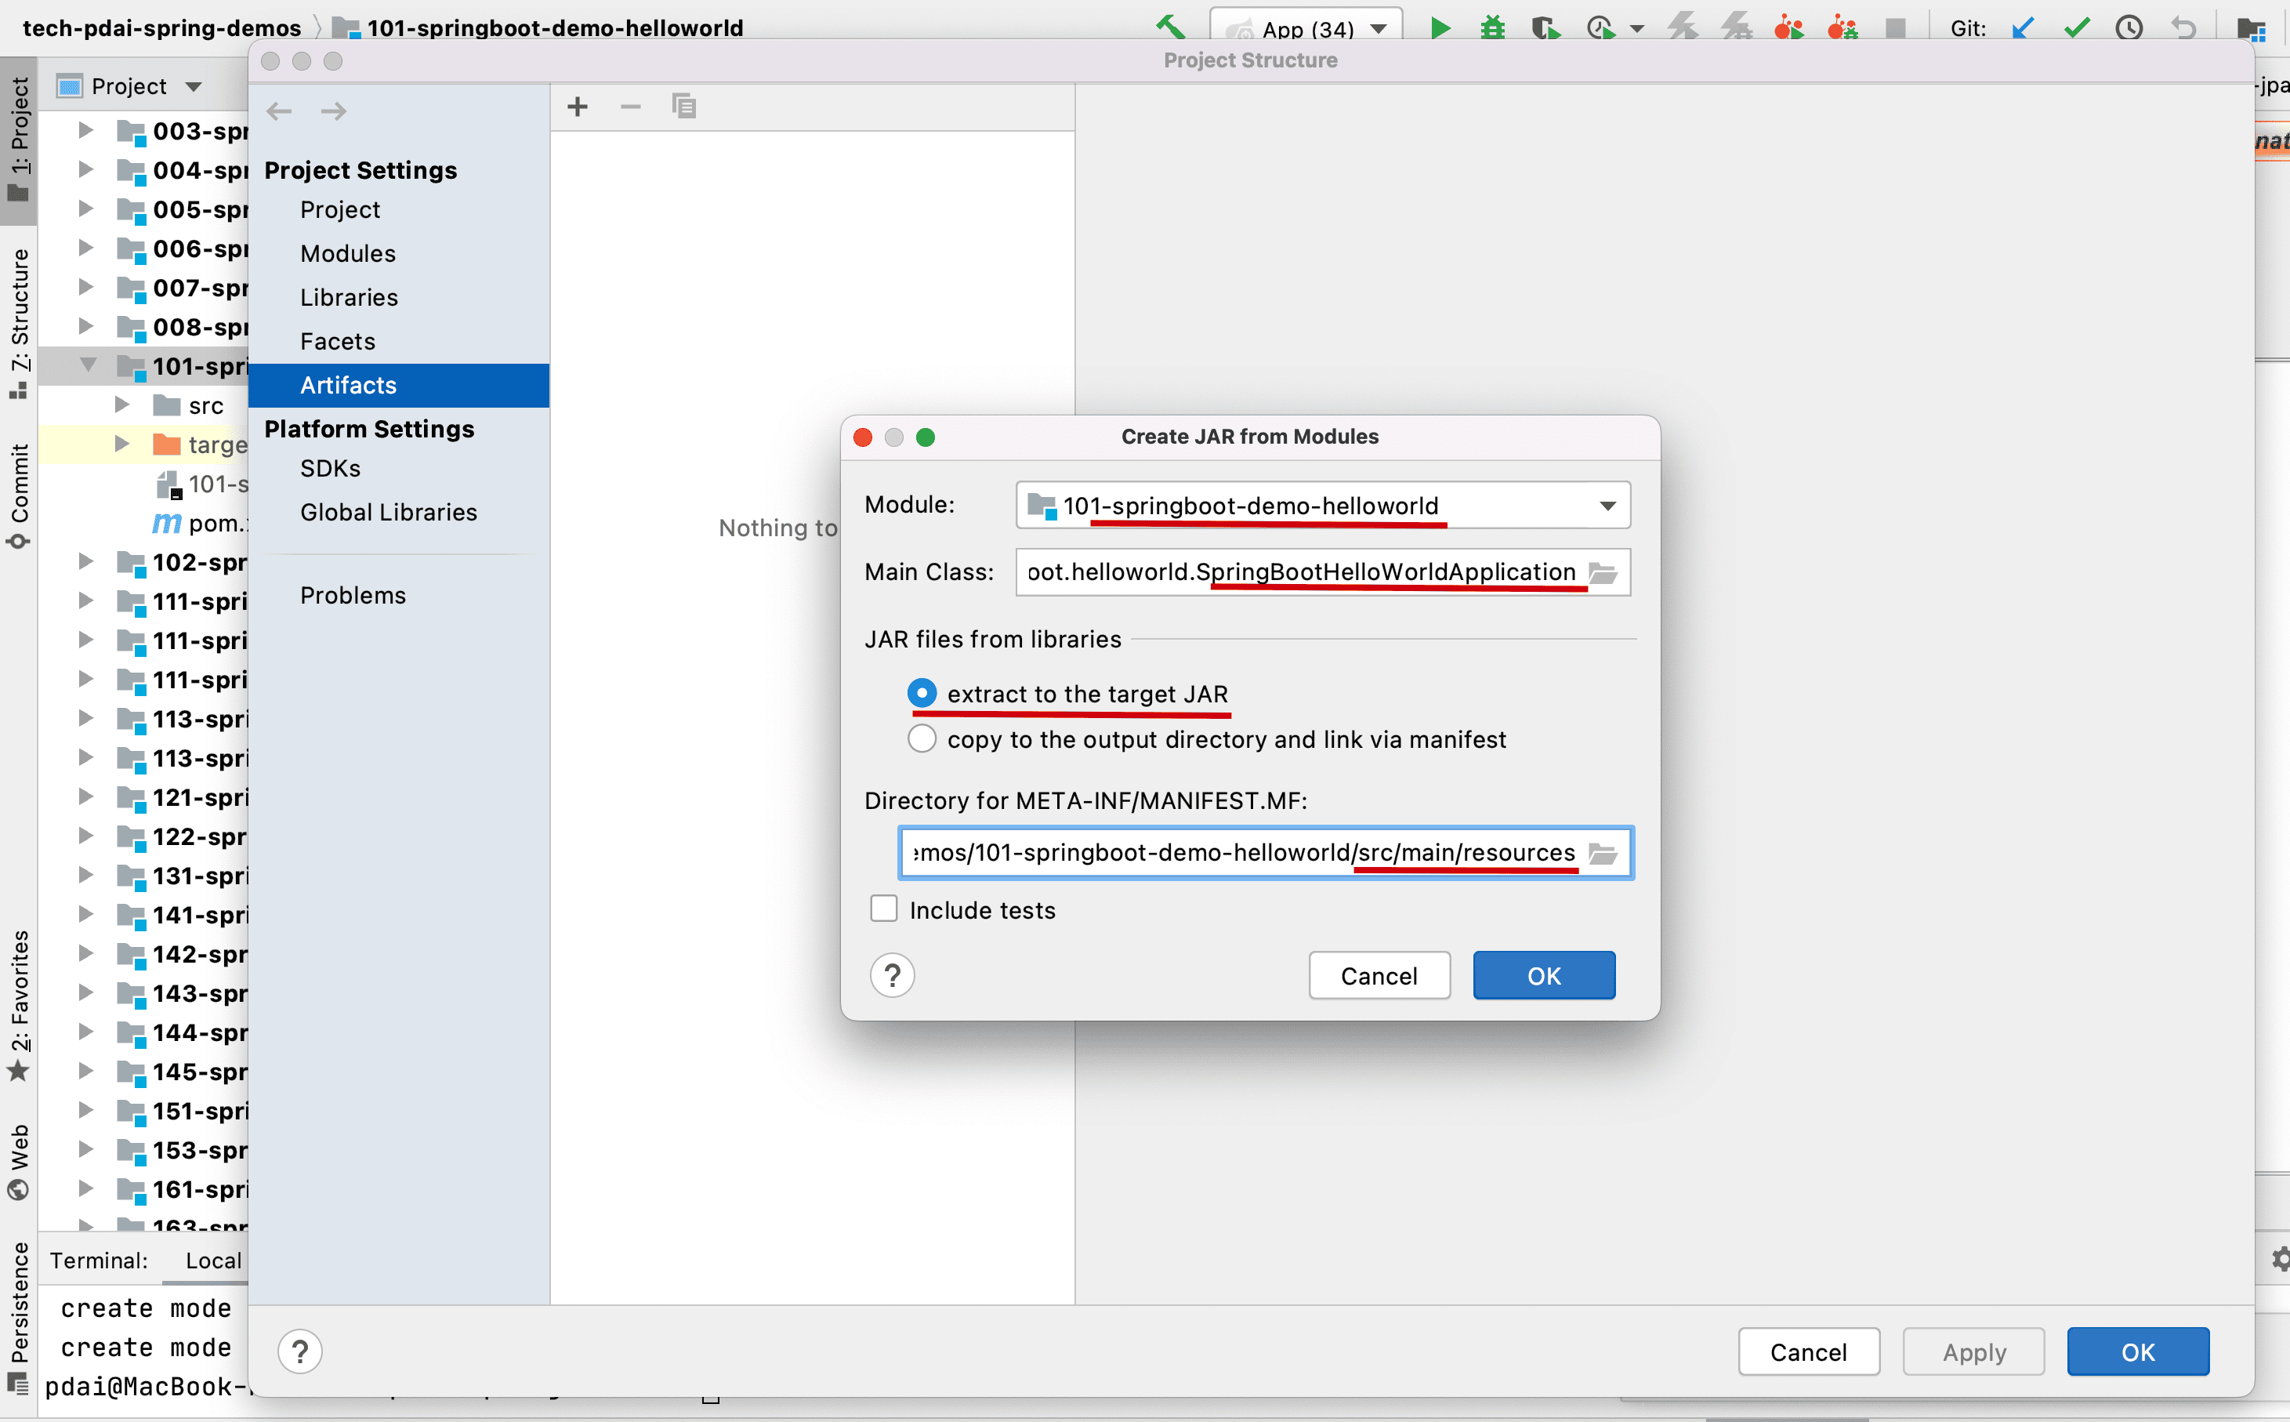Select extract to the target JAR option
The image size is (2290, 1422).
(922, 694)
